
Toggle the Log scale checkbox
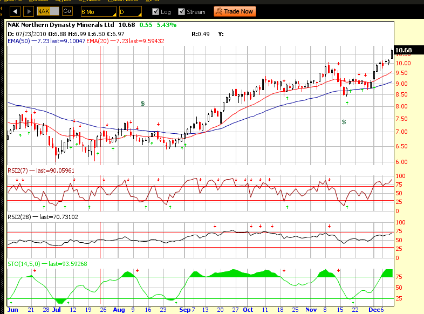pos(155,12)
